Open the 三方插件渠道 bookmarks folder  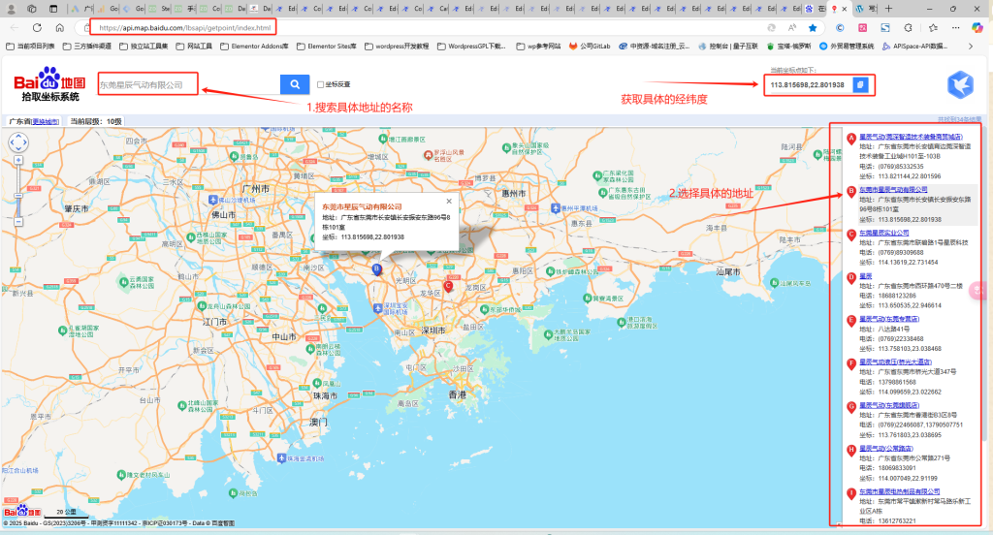[86, 47]
